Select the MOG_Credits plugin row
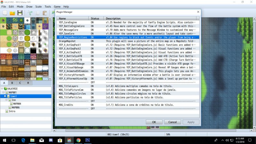The width and height of the screenshot is (256, 144). (128, 105)
